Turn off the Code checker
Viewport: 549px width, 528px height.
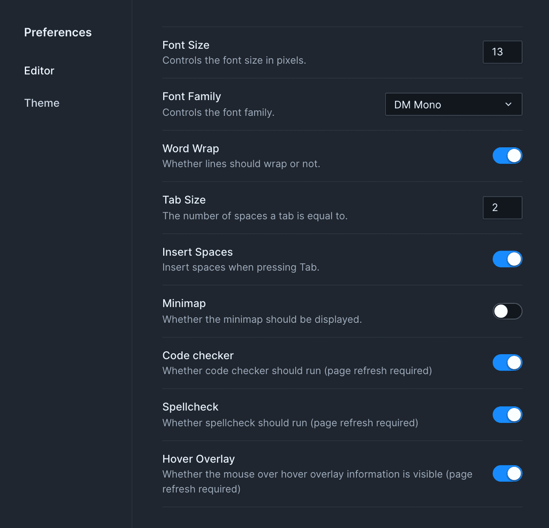[x=507, y=362]
